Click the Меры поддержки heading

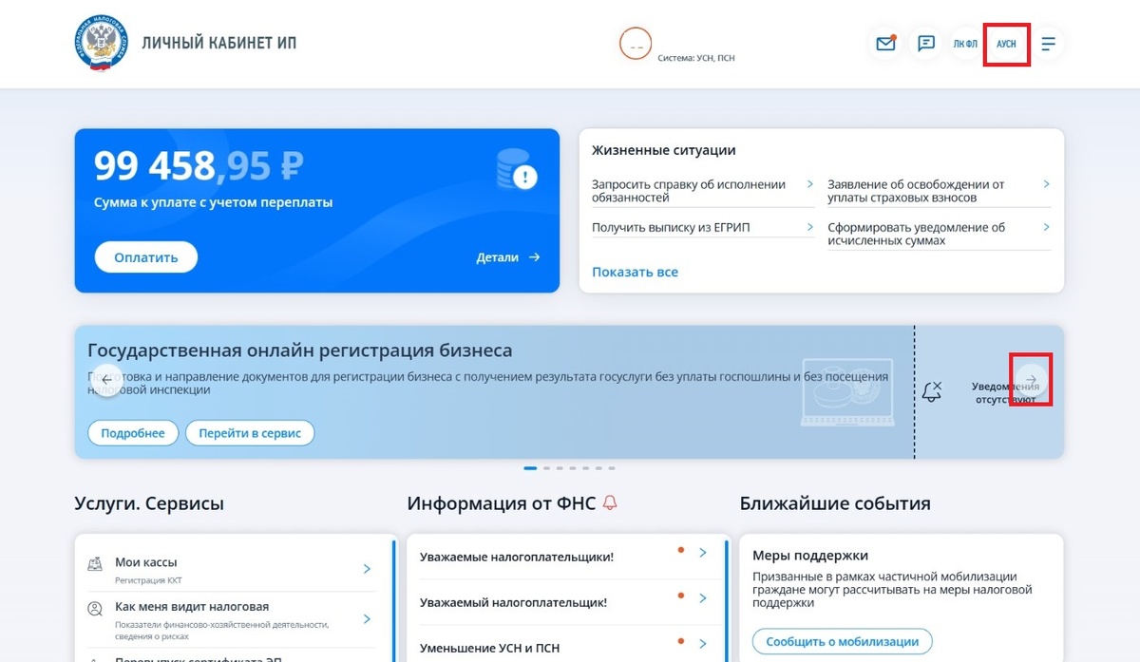(810, 556)
